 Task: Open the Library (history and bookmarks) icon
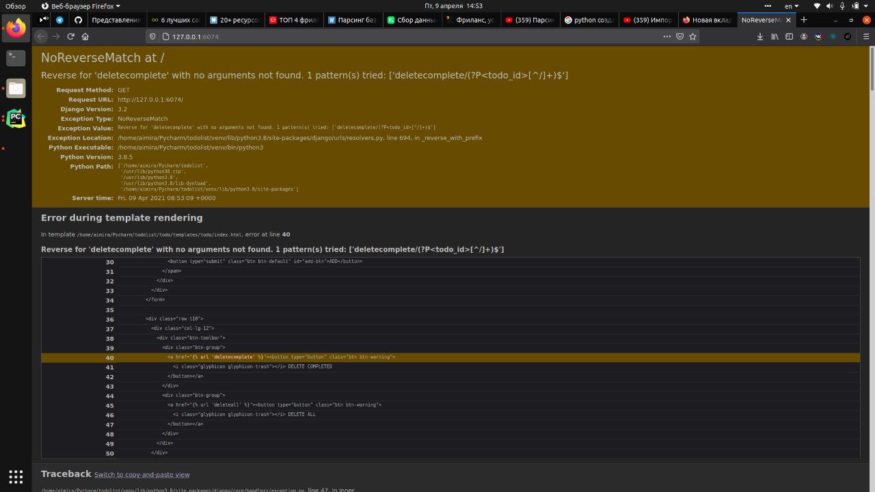pyautogui.click(x=775, y=36)
